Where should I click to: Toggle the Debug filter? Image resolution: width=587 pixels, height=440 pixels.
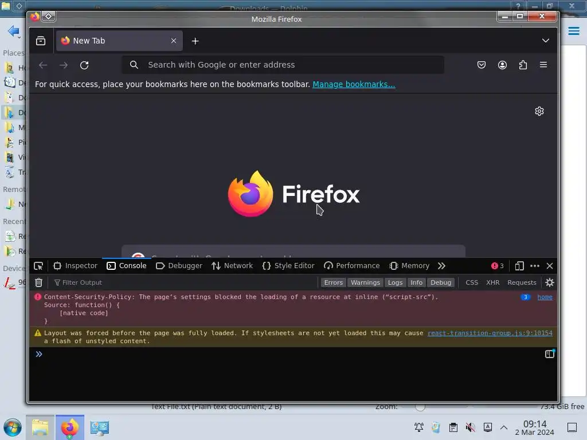pos(441,282)
